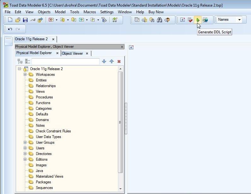
Task: Click the blue up arrow in explorer search
Action: click(x=112, y=61)
